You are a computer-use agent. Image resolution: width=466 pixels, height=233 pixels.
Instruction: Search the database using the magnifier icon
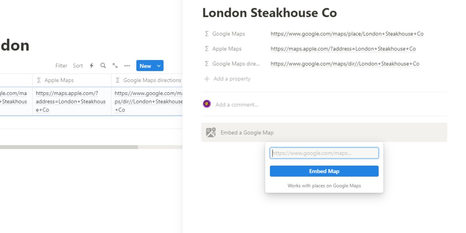point(103,66)
